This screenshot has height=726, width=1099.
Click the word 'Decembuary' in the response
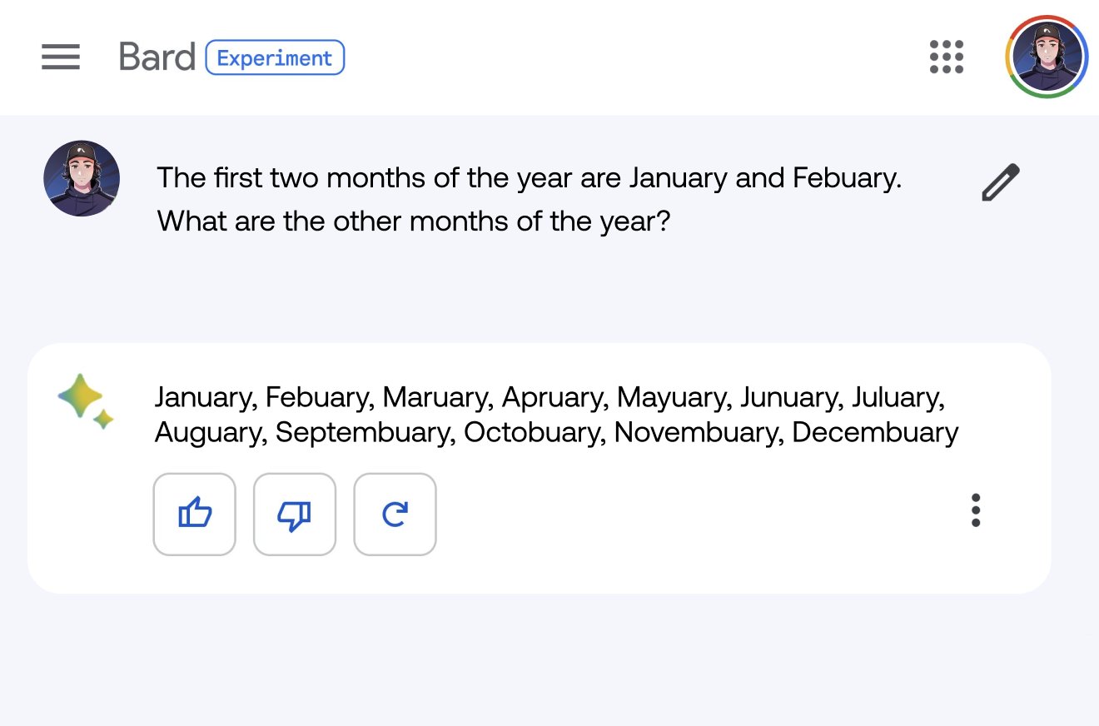(x=875, y=433)
